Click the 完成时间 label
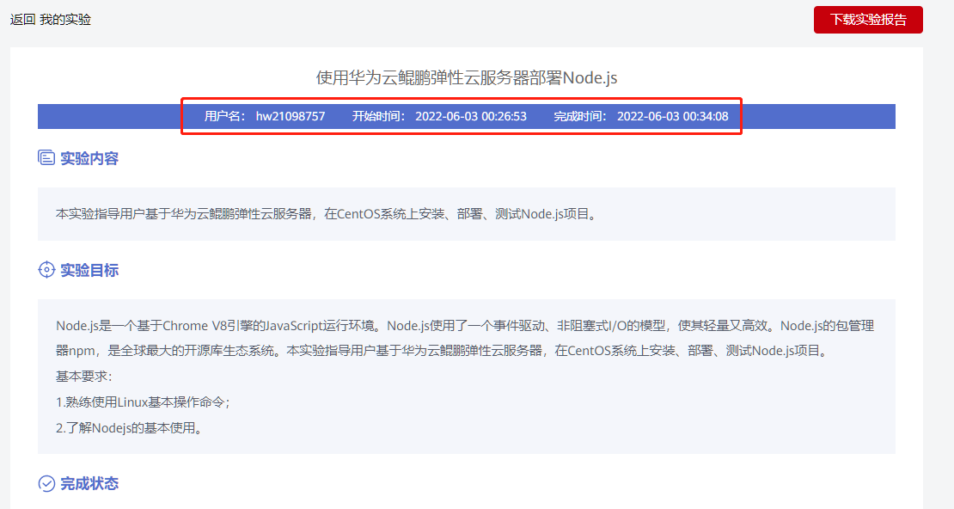 580,116
